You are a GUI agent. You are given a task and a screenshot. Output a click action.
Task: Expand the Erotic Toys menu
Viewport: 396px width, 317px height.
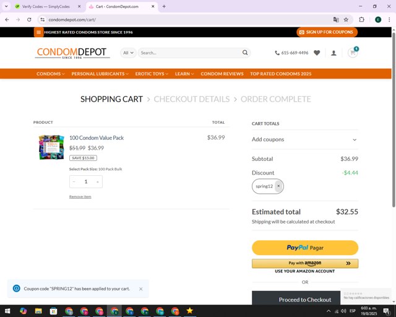click(152, 74)
